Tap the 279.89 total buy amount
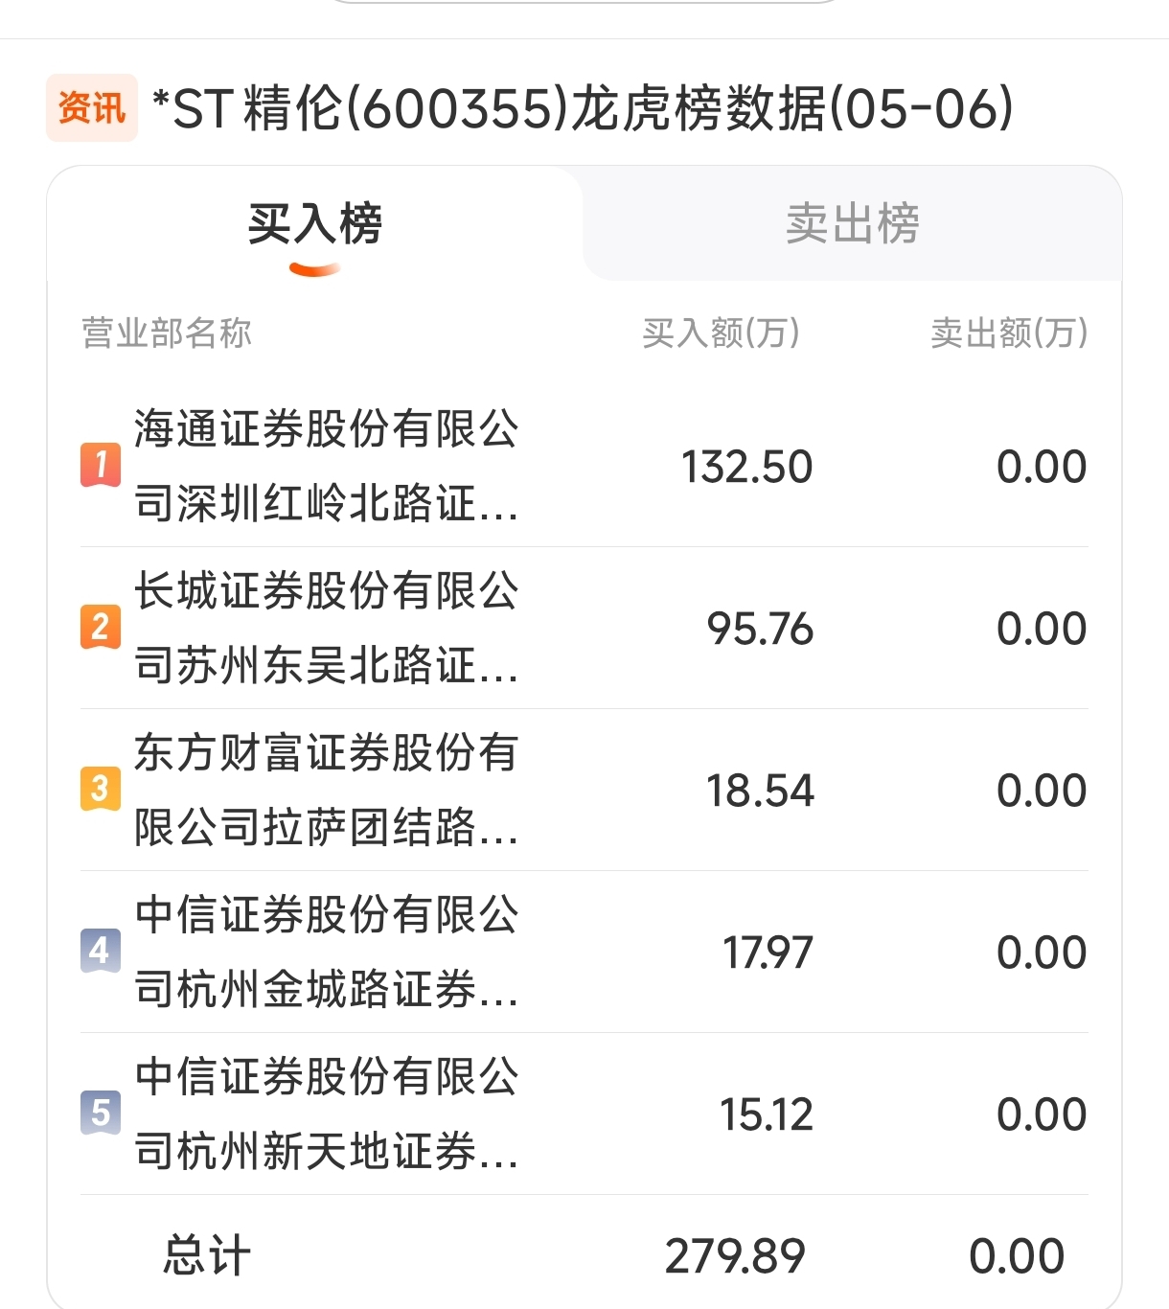This screenshot has width=1169, height=1309. pos(735,1256)
